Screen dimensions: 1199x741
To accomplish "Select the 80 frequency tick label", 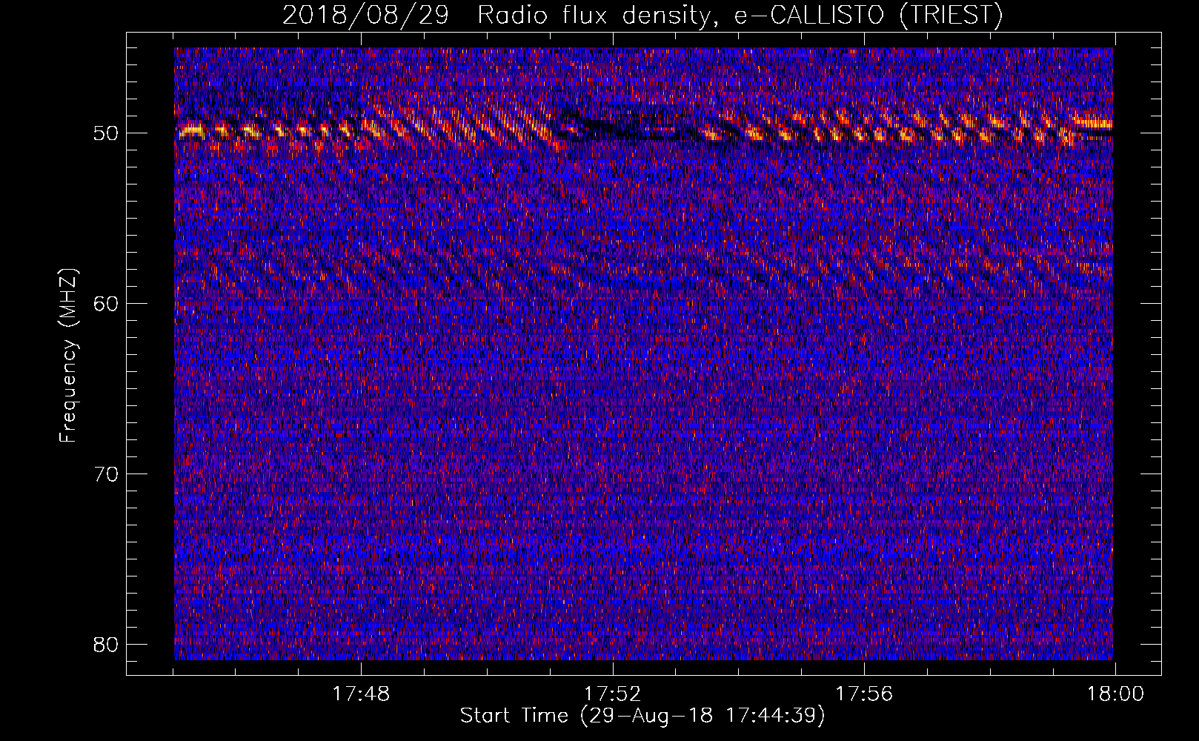I will pos(106,645).
